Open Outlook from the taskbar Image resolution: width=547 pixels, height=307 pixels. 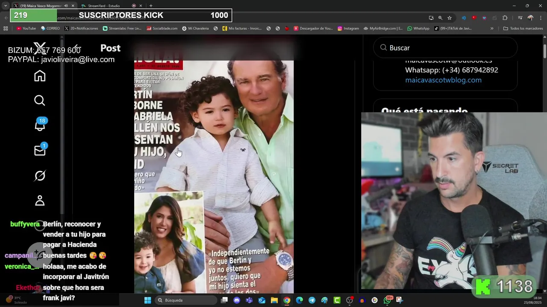click(262, 300)
